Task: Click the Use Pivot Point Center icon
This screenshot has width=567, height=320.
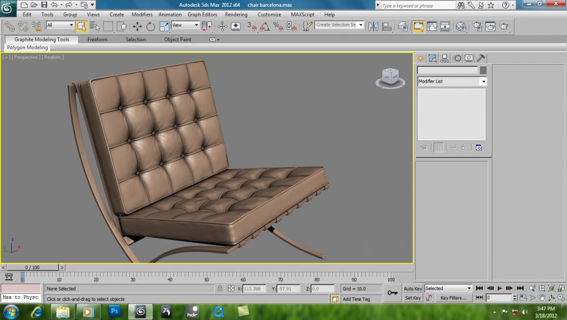Action: pyautogui.click(x=207, y=27)
